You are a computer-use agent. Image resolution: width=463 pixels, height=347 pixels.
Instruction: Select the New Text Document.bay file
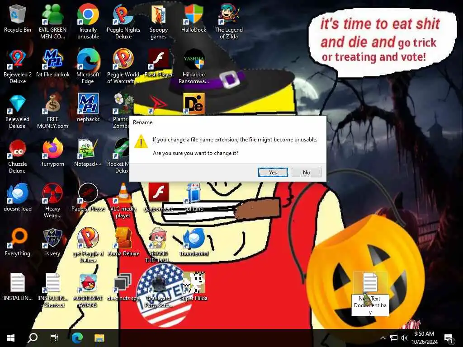tap(370, 294)
